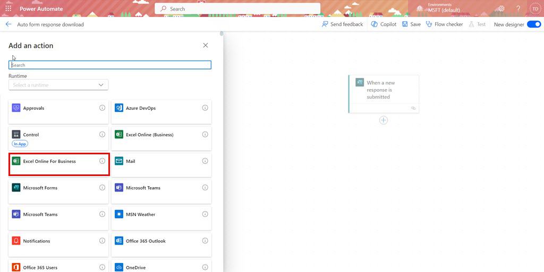Show info for Azure DevOps connector

point(205,108)
